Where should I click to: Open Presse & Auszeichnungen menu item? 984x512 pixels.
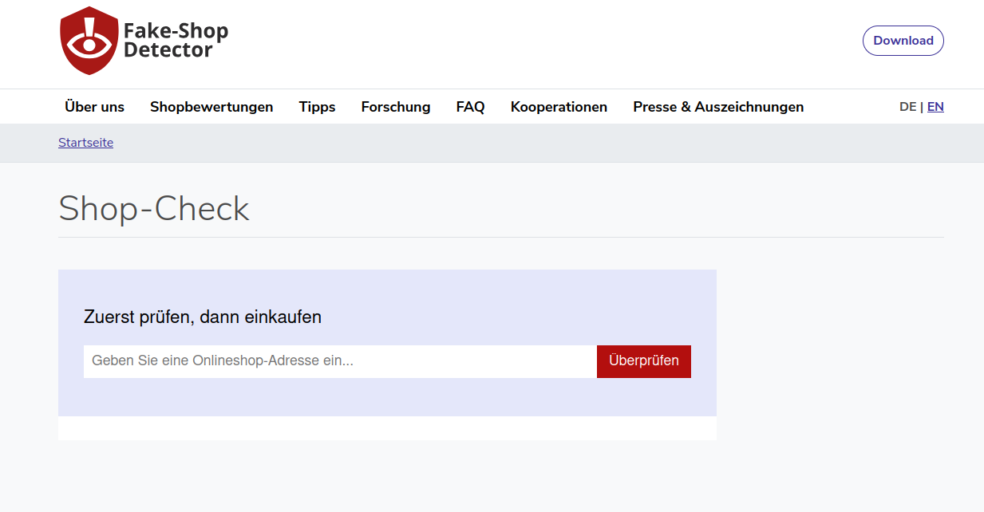(x=718, y=107)
